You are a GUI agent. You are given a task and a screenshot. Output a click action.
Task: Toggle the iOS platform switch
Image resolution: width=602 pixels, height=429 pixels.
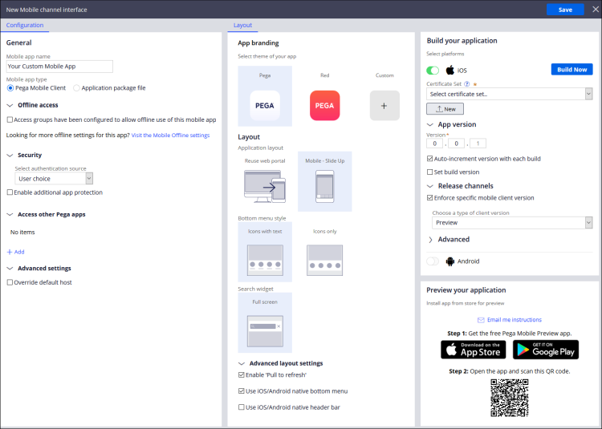click(434, 70)
